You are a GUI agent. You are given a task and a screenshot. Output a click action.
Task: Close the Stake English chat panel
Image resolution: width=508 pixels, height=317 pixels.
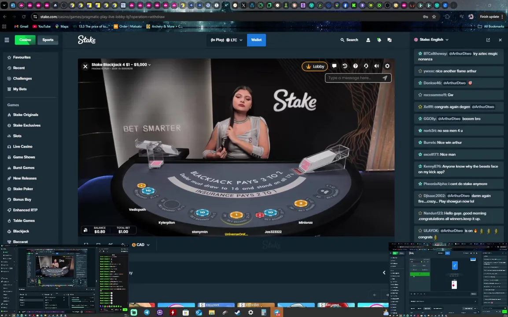point(500,40)
